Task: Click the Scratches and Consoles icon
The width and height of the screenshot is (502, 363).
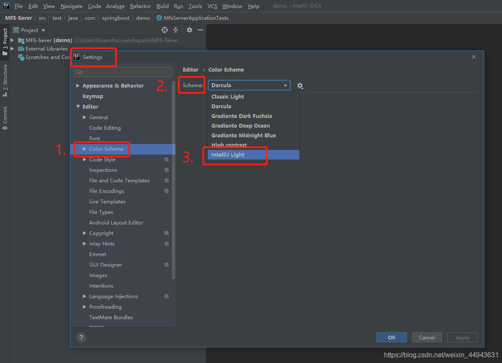Action: point(21,57)
